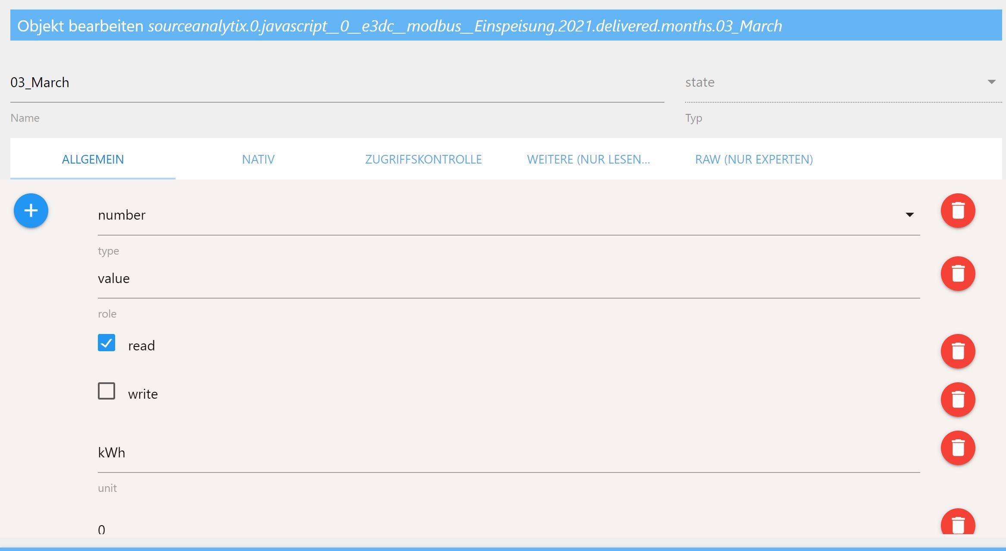Screen dimensions: 1006x551
Task: Open the ZUGRIFFSKONTROLLE tab
Action: tap(423, 159)
